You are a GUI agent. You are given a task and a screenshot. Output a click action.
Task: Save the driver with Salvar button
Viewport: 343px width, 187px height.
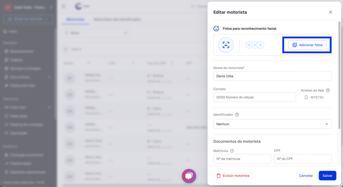pyautogui.click(x=327, y=176)
